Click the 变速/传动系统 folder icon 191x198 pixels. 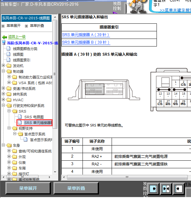tap(9, 88)
